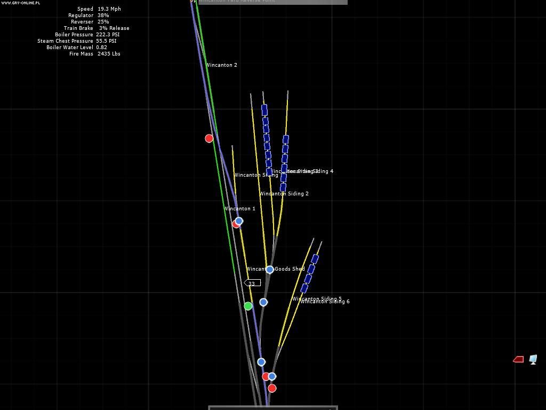The width and height of the screenshot is (546, 410).
Task: Select the Wincanton Siding 6 label
Action: click(325, 301)
